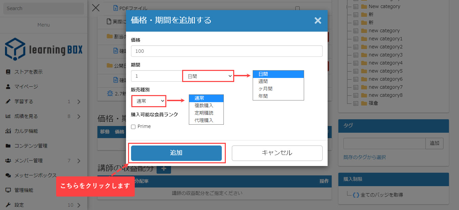
Task: Open the 日間 period unit dropdown
Action: pyautogui.click(x=208, y=76)
